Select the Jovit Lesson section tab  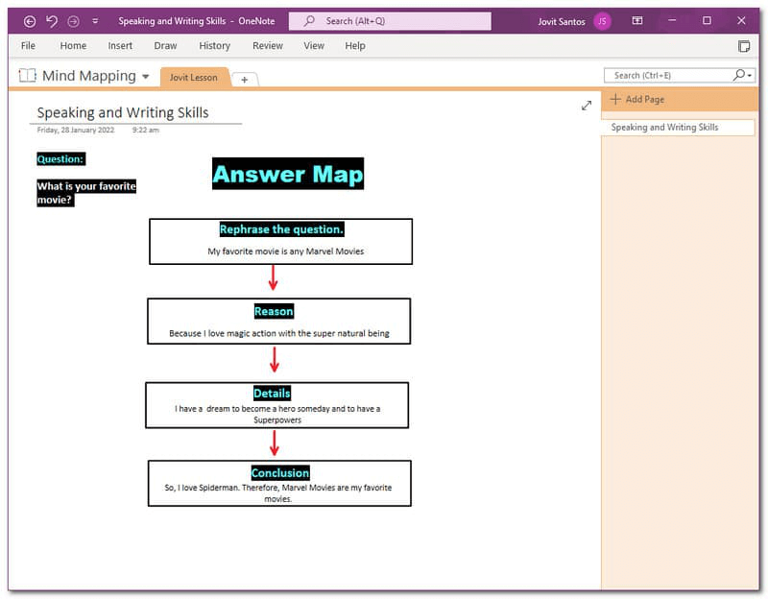(x=194, y=78)
